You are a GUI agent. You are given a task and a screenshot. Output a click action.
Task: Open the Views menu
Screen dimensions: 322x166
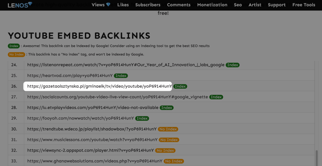pos(101,5)
